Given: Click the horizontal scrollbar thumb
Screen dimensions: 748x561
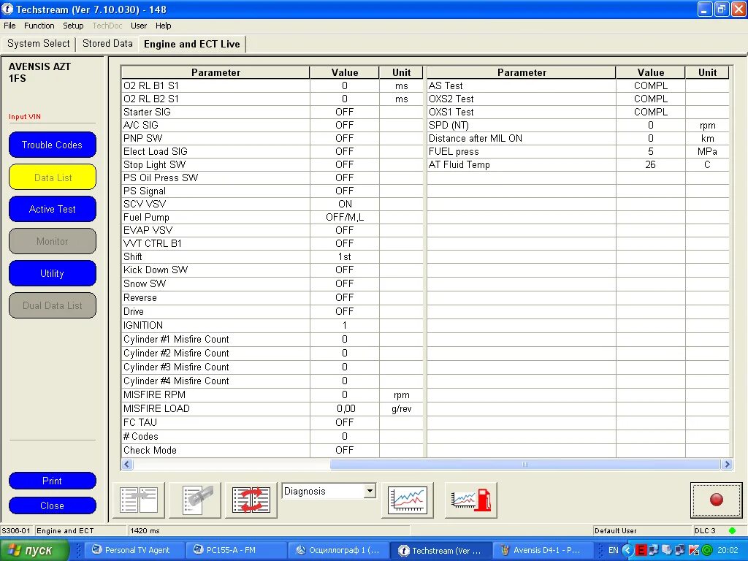Looking at the screenshot, I should [x=524, y=464].
